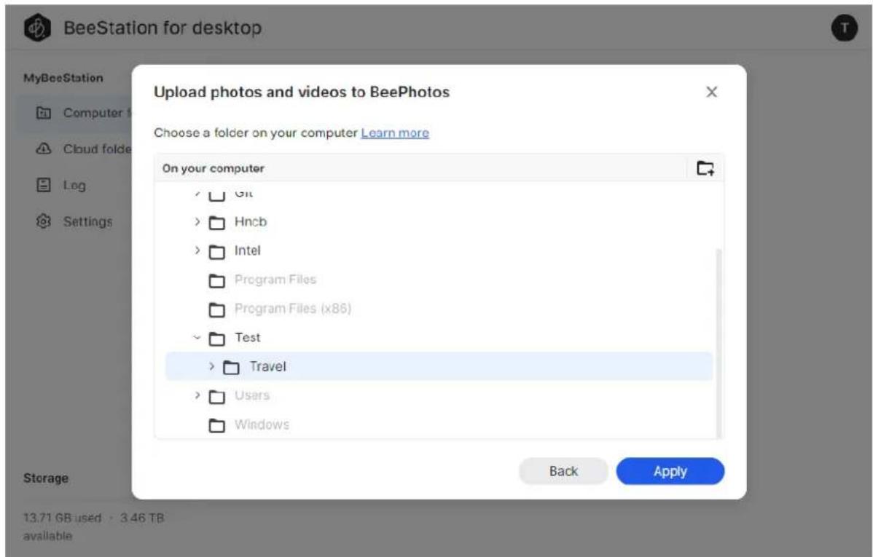Expand the Intel folder chevron
The width and height of the screenshot is (873, 557).
click(197, 250)
